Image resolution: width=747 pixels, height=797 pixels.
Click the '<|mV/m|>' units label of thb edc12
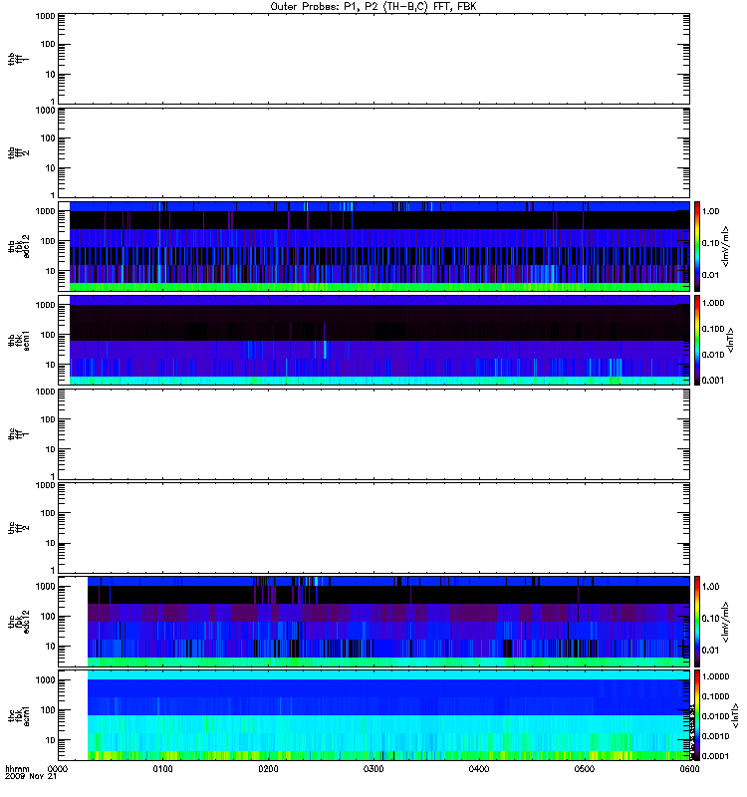click(x=726, y=246)
